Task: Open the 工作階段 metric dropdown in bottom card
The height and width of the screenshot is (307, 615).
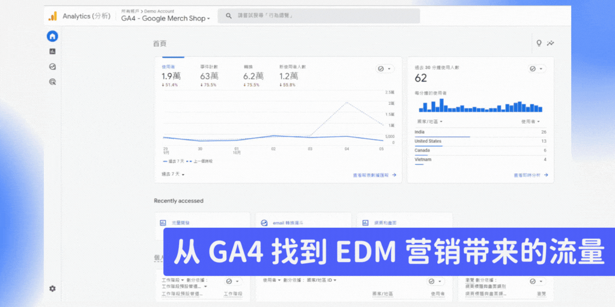Action: click(173, 281)
